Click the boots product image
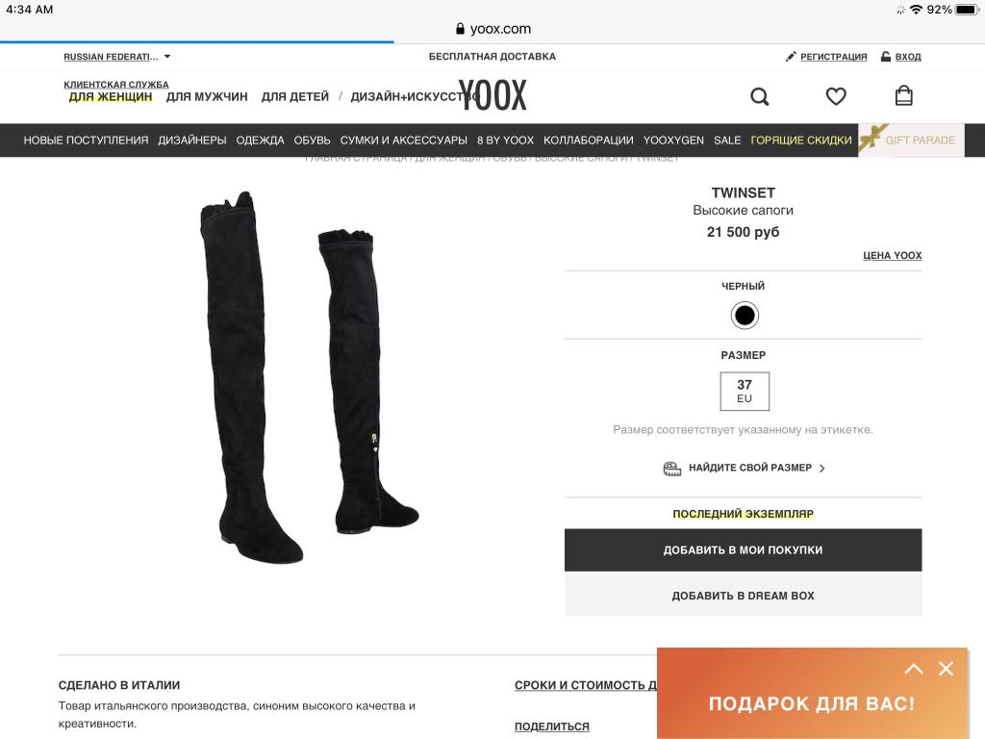 point(310,377)
